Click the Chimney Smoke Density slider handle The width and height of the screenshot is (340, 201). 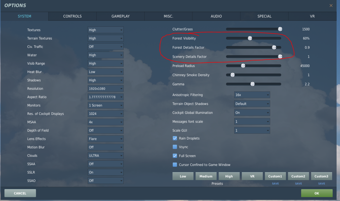pyautogui.click(x=233, y=75)
